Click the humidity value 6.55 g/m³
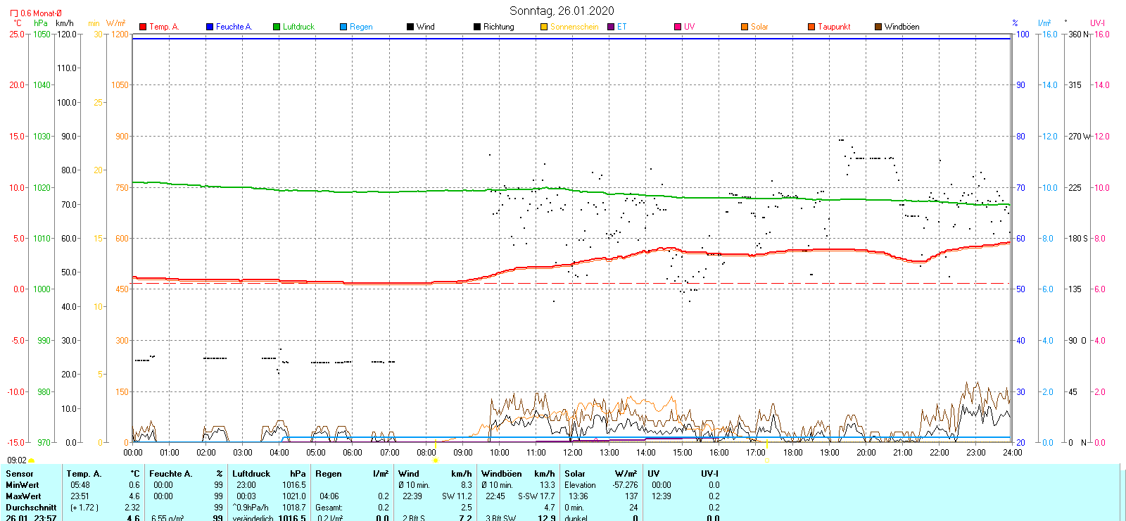Viewport: 1126px width, 521px height. tap(167, 518)
